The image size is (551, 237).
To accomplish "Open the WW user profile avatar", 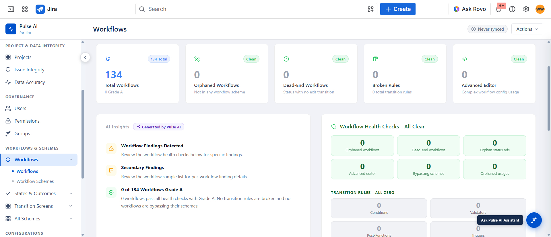I will point(540,9).
